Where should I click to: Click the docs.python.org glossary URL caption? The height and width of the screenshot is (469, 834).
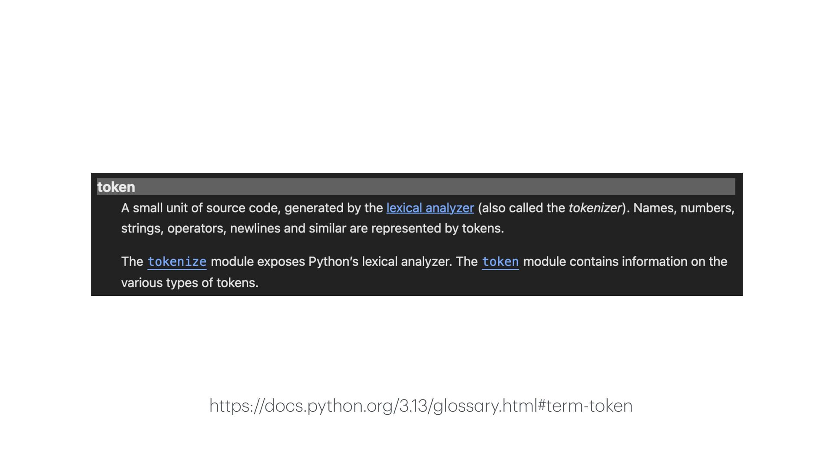[421, 406]
